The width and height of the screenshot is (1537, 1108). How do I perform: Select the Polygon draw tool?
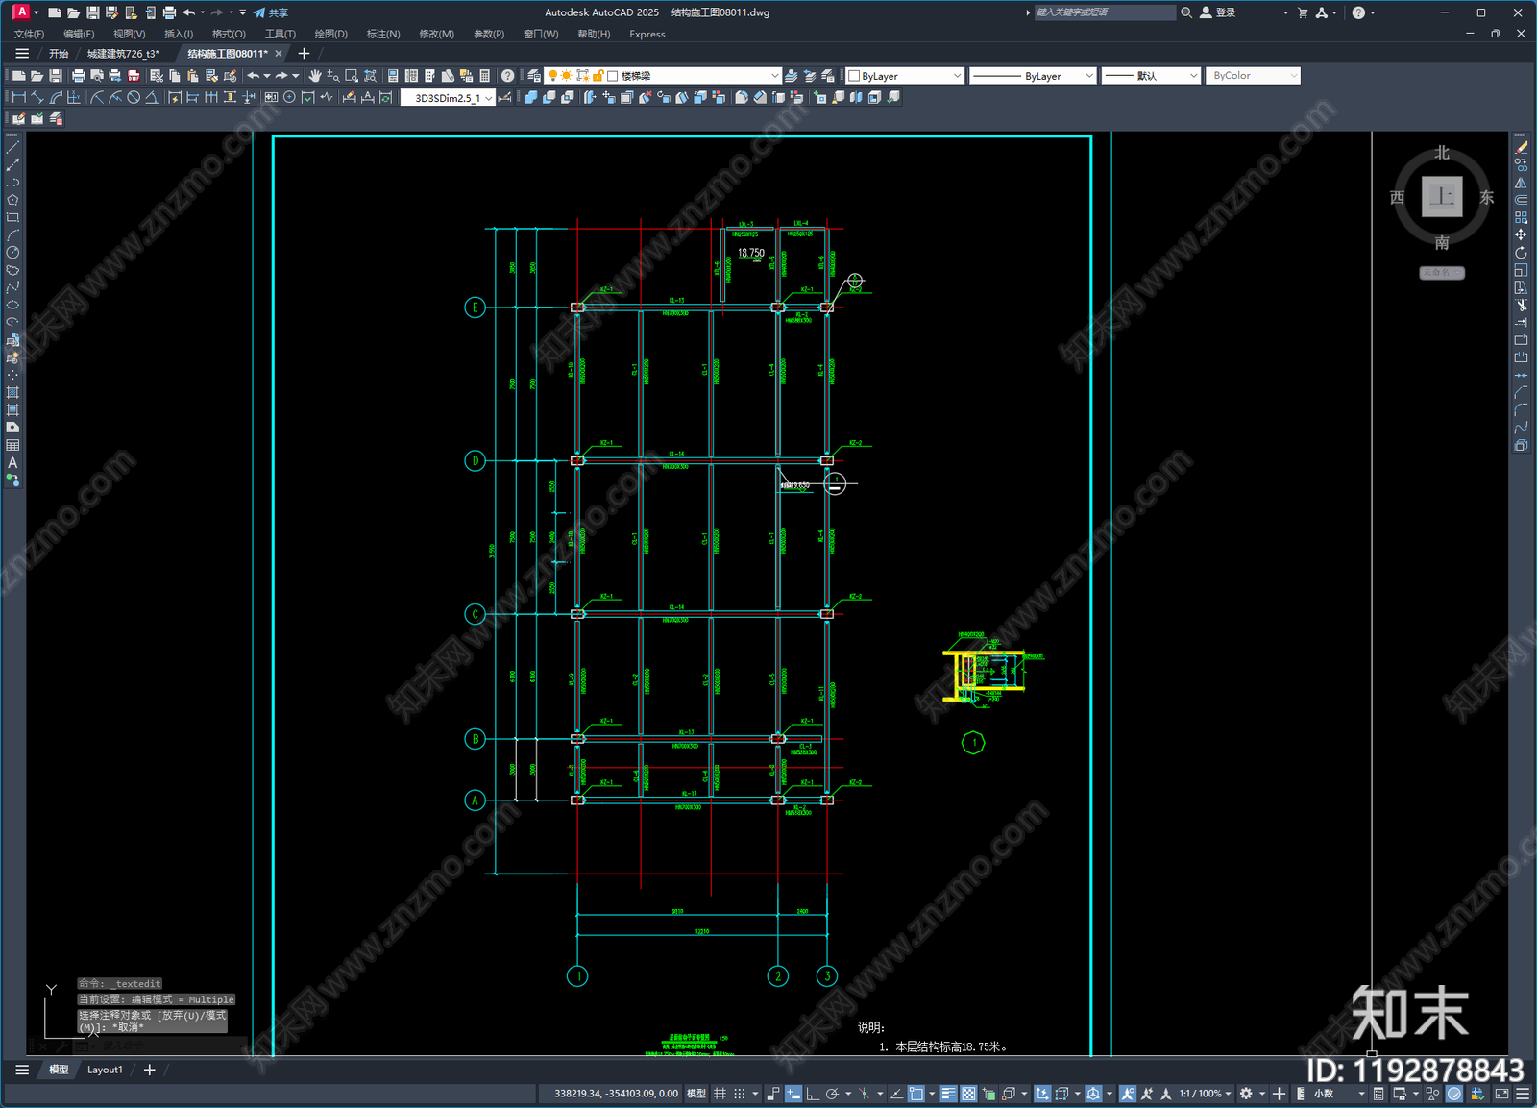[12, 200]
